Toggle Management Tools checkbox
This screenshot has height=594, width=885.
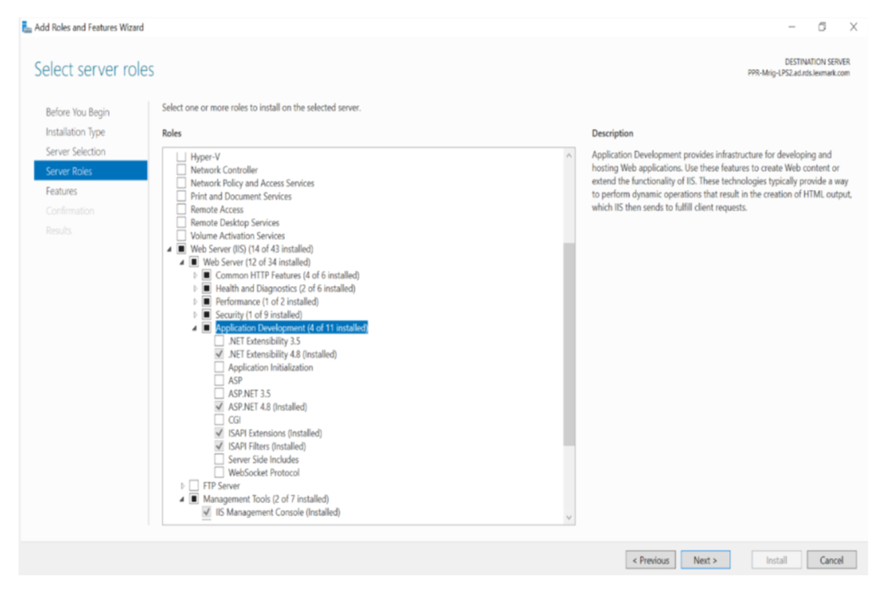(x=194, y=499)
